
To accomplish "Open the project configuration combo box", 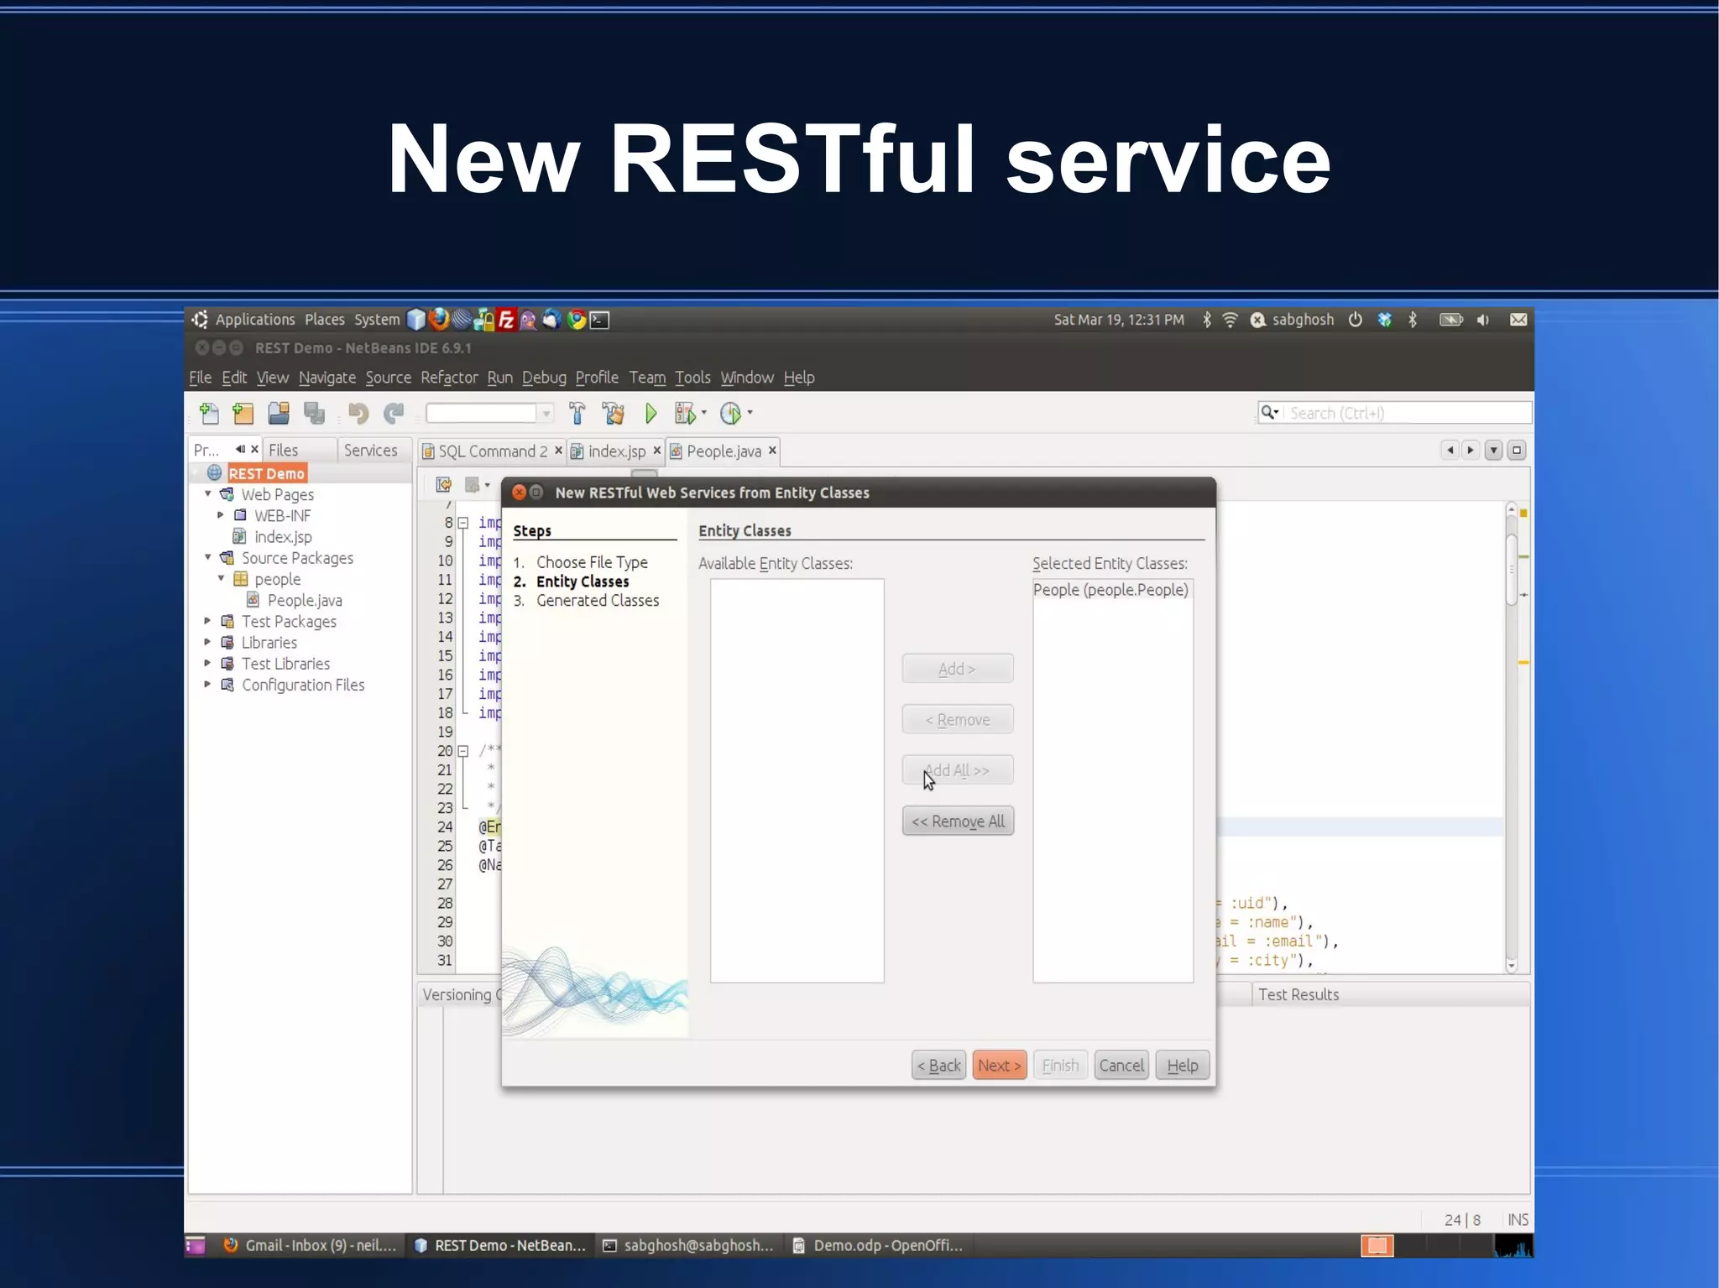I will tap(489, 413).
